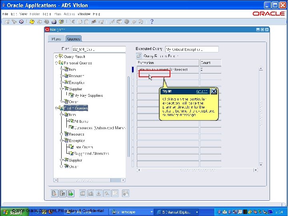Click the folder icon beside Query results heading

coord(139,56)
